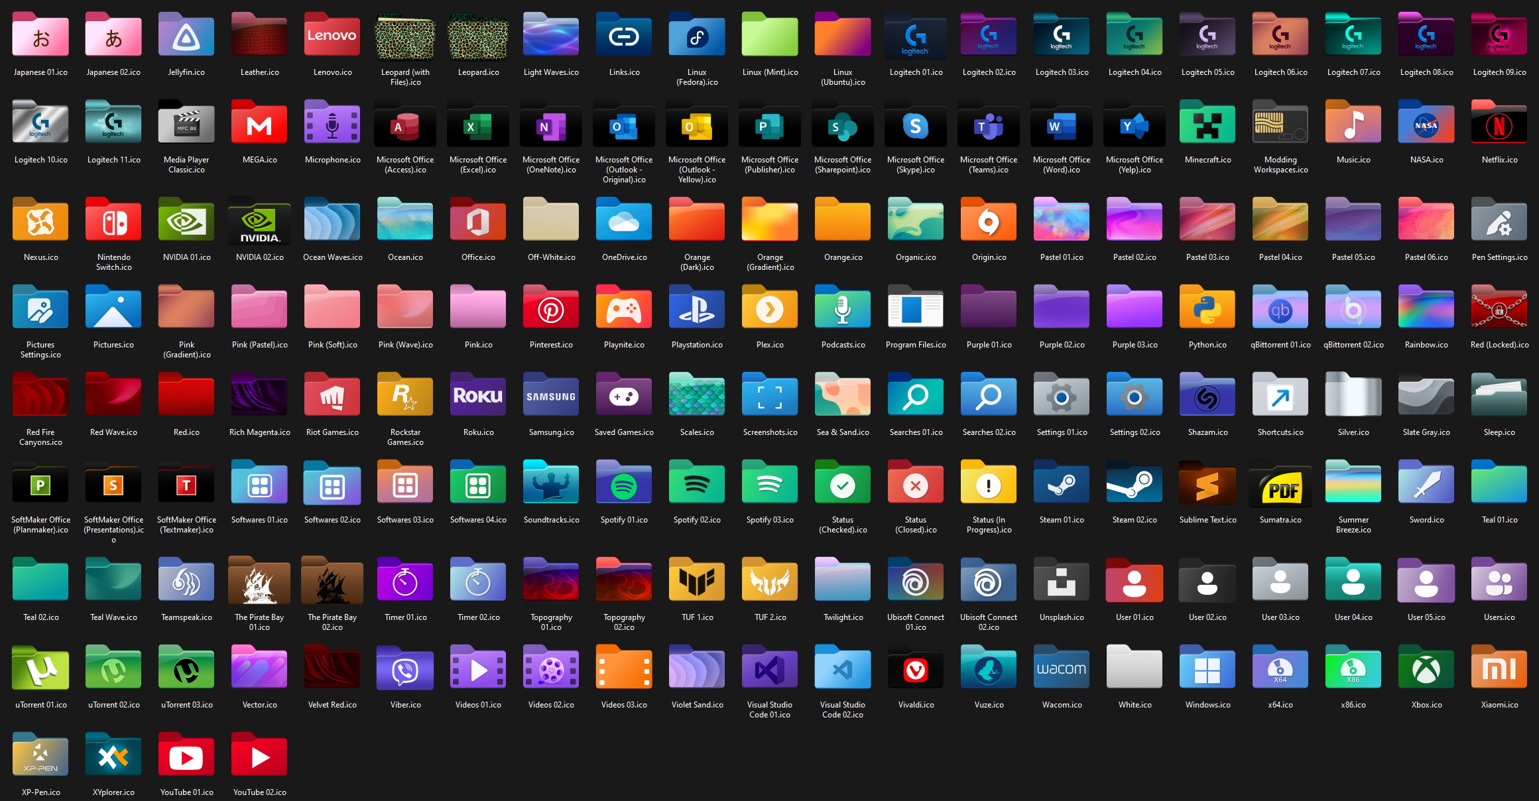Select the Playstation.ico folder icon
This screenshot has height=801, width=1539.
pos(696,309)
